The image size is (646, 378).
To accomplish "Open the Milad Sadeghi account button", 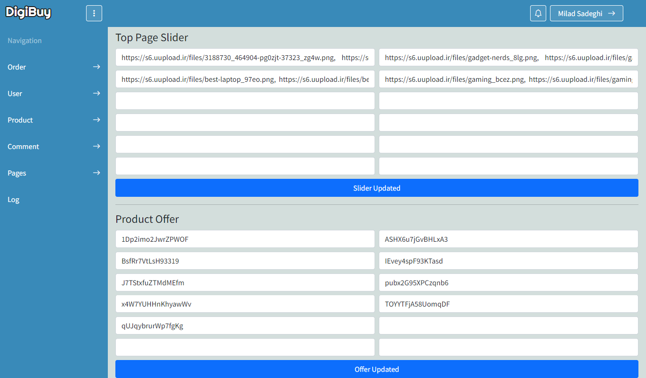I will [x=586, y=13].
